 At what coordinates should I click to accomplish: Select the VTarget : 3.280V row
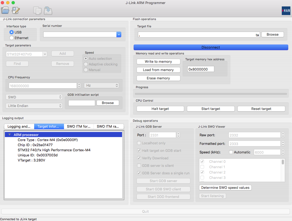[x=63, y=160]
